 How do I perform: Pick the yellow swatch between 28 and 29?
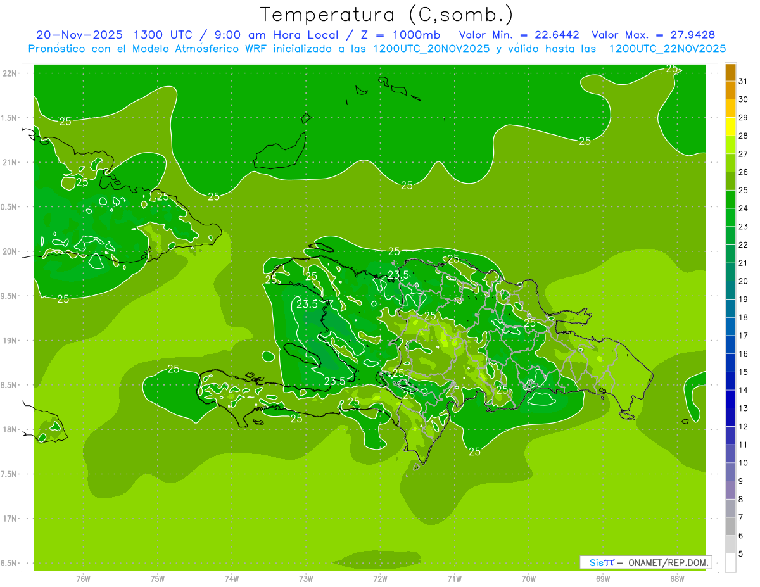730,127
